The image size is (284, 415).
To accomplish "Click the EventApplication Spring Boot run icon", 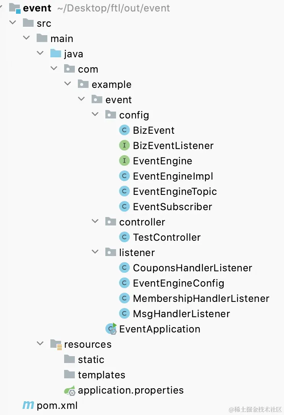I will pos(111,329).
